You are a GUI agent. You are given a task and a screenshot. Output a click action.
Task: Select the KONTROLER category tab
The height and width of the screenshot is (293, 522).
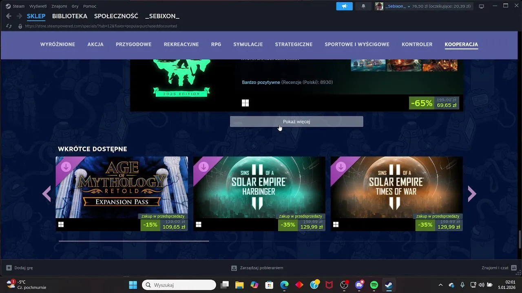[417, 44]
